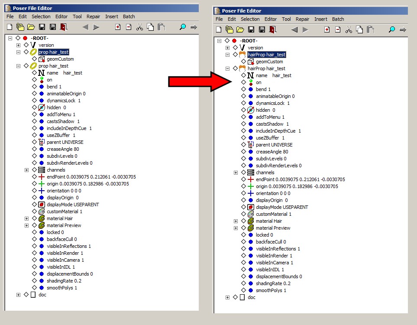Viewport: 417px width, 325px height.
Task: Expand channels node in left window
Action: tap(26, 170)
